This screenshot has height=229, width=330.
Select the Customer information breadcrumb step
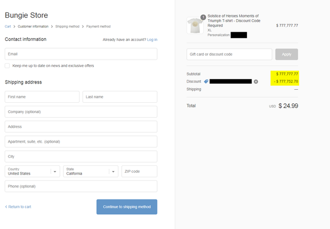[x=33, y=27]
